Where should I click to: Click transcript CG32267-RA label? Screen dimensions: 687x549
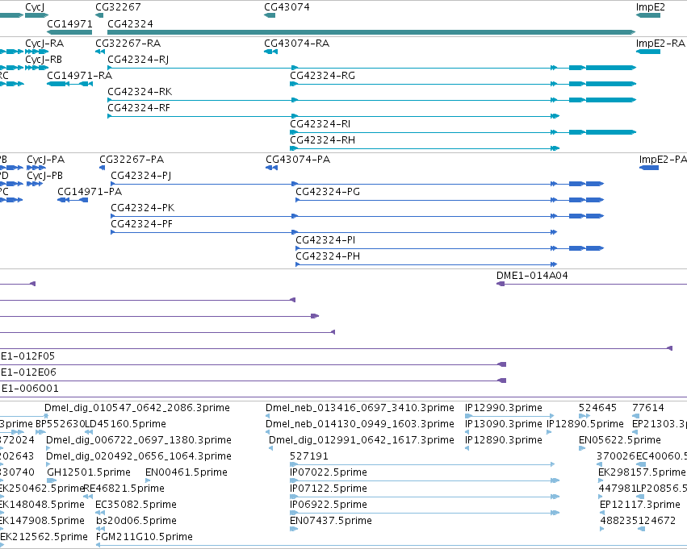tap(128, 44)
